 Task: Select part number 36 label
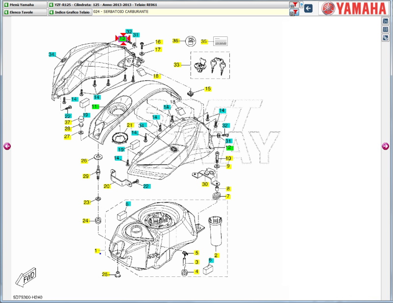coord(175,41)
